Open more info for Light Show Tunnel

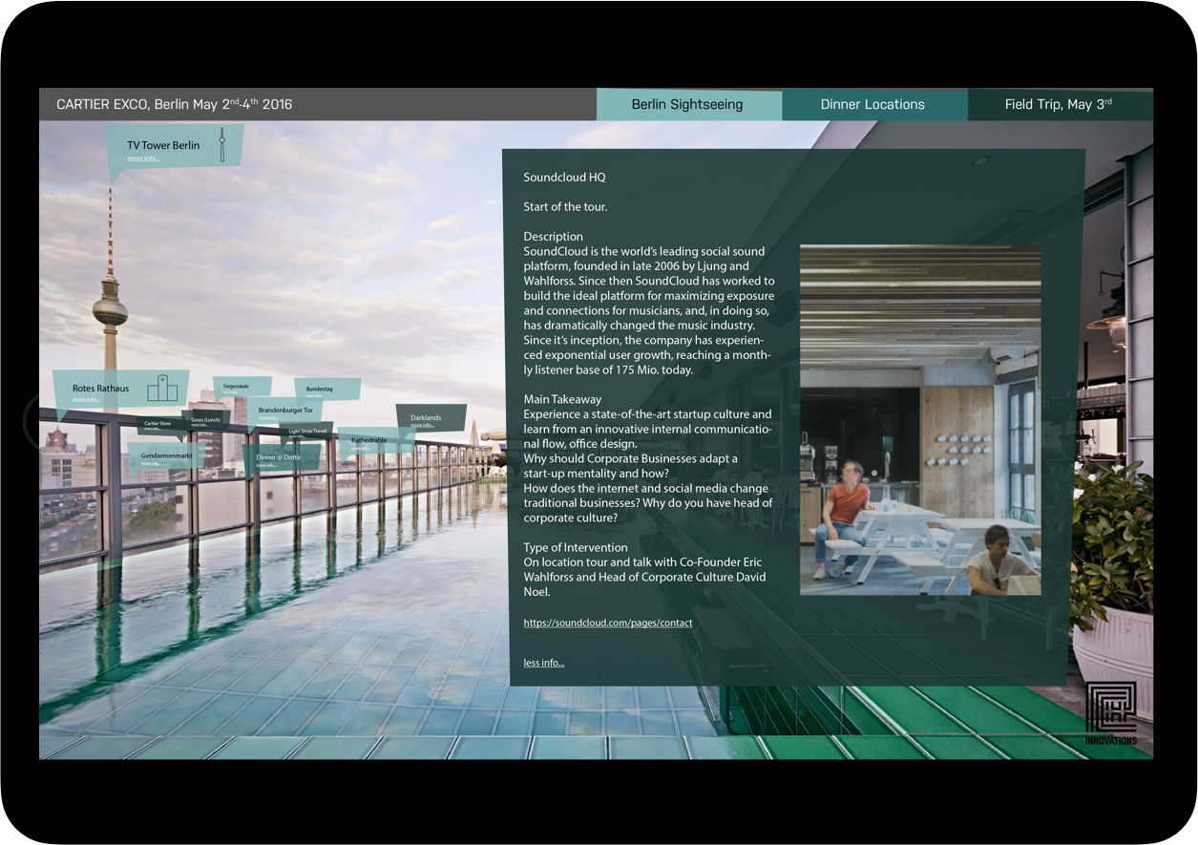296,436
